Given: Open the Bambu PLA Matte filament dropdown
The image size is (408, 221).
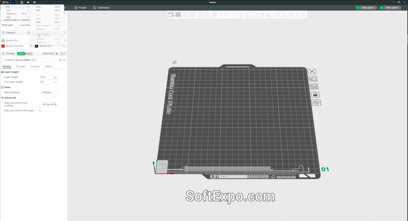Looking at the screenshot, I should (17, 46).
